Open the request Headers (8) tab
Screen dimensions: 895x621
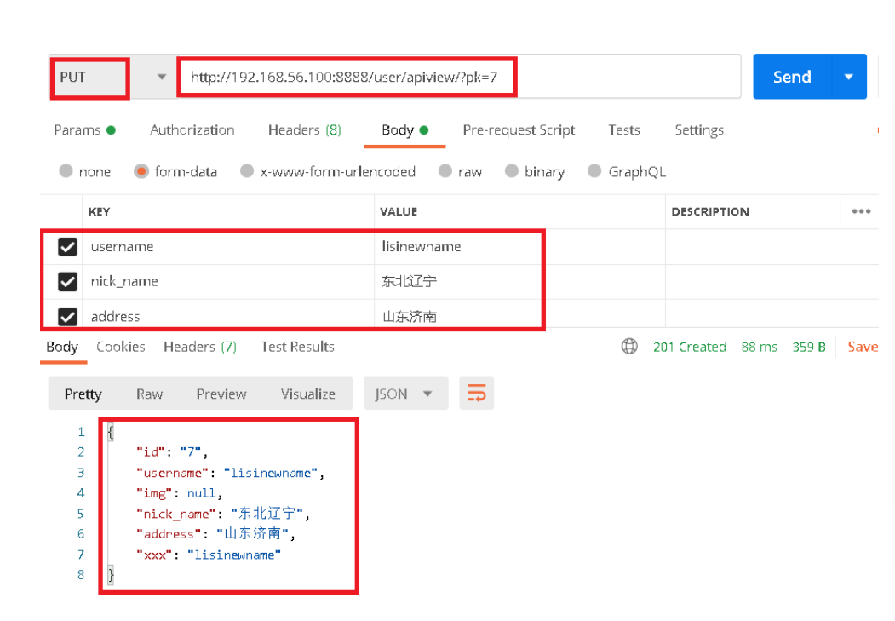coord(305,130)
